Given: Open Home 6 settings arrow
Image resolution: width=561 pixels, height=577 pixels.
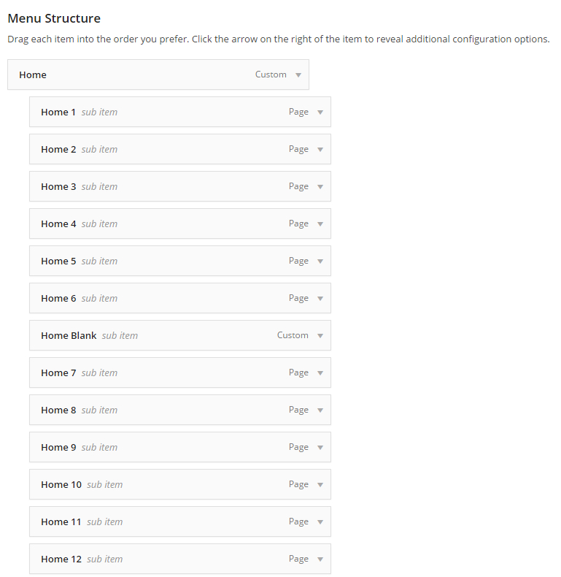Looking at the screenshot, I should 320,299.
